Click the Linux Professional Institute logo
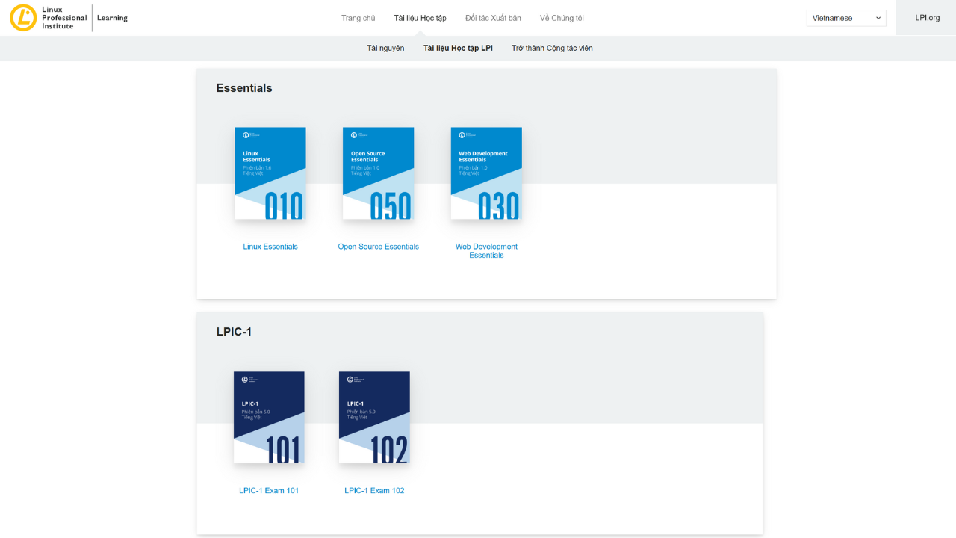956x538 pixels. point(49,18)
